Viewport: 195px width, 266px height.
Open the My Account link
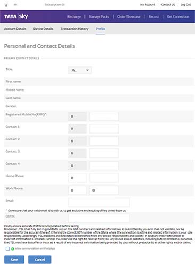(148, 5)
